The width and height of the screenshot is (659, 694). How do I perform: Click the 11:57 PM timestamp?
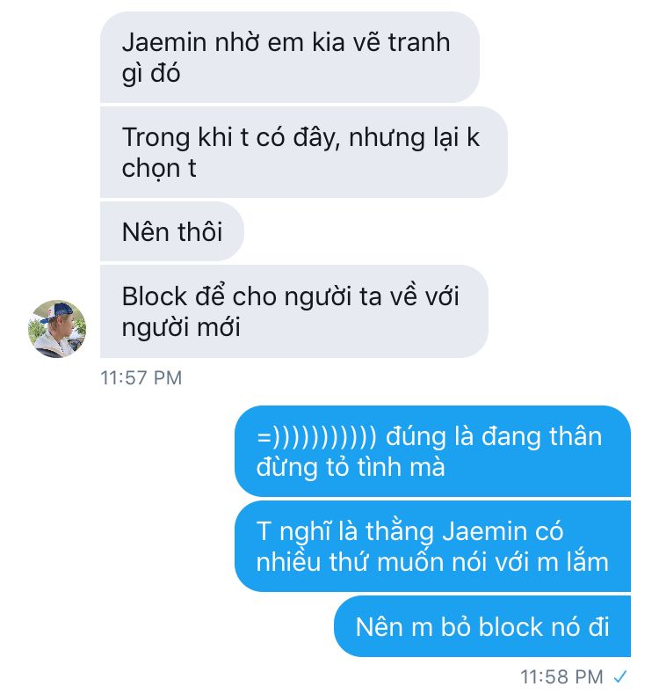[x=141, y=378]
